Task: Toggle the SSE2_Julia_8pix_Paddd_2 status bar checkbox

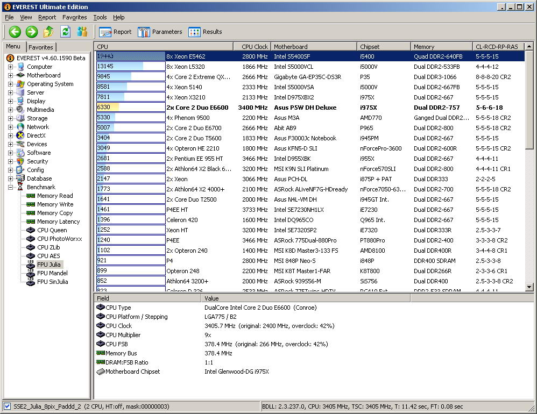Action: [7, 406]
